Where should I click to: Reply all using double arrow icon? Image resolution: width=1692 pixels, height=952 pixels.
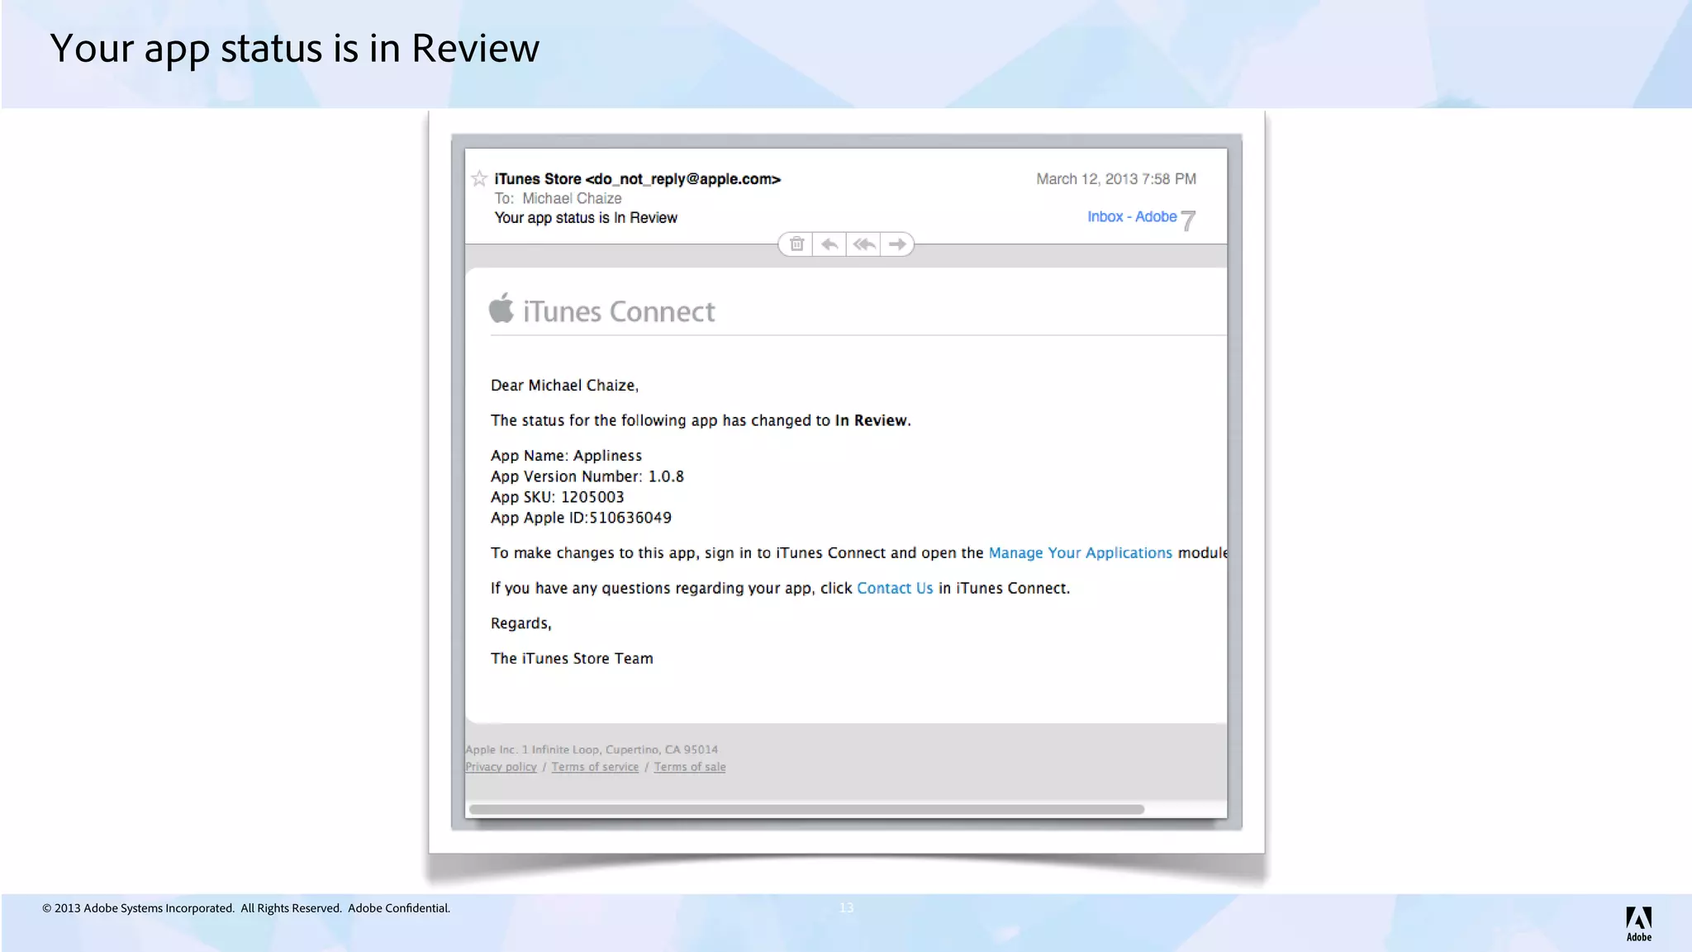(864, 244)
